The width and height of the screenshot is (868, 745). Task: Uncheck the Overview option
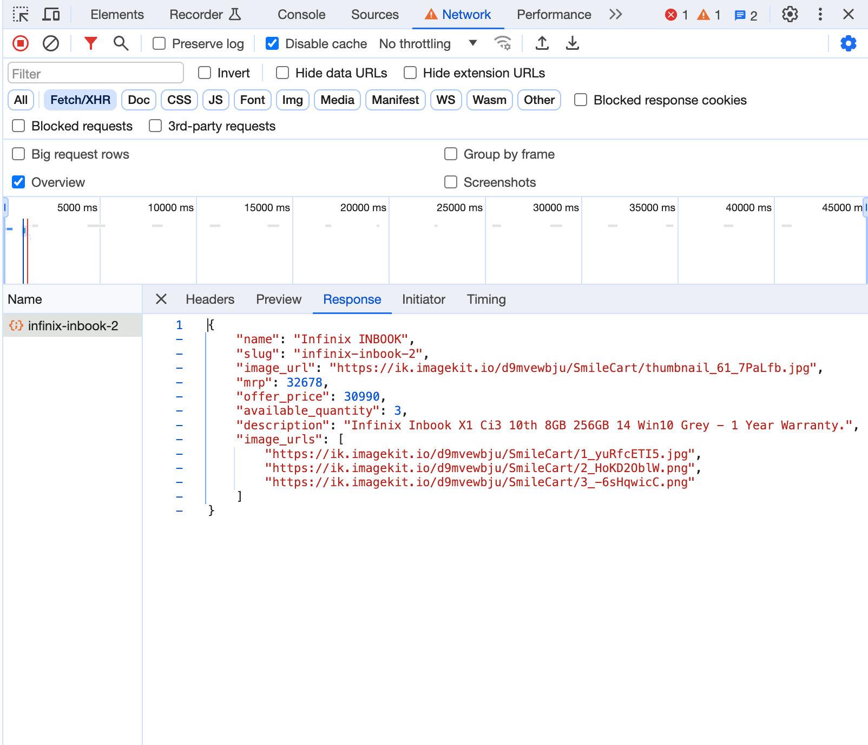pos(18,182)
